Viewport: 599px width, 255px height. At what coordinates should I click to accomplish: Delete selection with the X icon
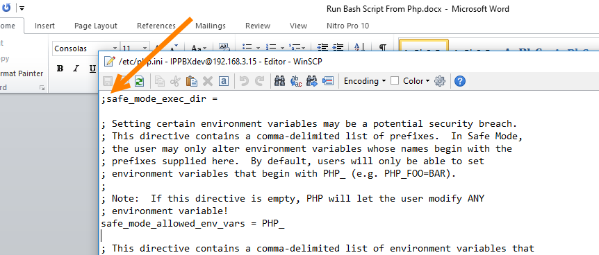pos(208,81)
